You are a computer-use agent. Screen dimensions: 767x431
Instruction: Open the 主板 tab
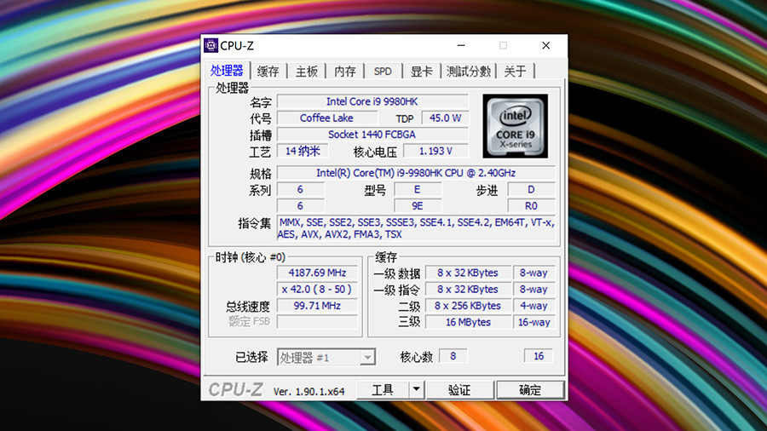[x=307, y=72]
